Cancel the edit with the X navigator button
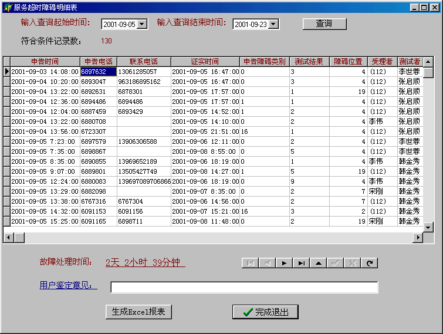The height and width of the screenshot is (334, 443). coord(353,263)
